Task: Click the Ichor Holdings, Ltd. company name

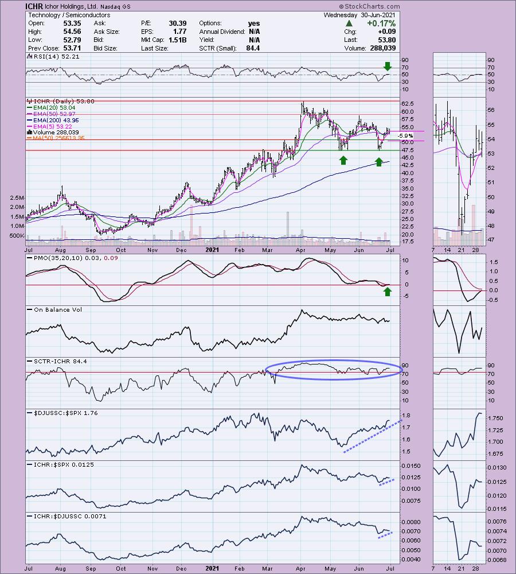Action: (x=71, y=6)
